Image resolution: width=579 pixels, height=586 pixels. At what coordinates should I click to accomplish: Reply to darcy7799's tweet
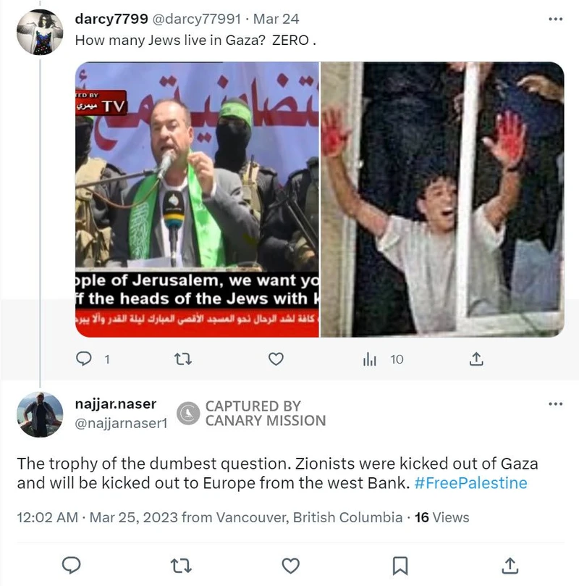pyautogui.click(x=84, y=359)
